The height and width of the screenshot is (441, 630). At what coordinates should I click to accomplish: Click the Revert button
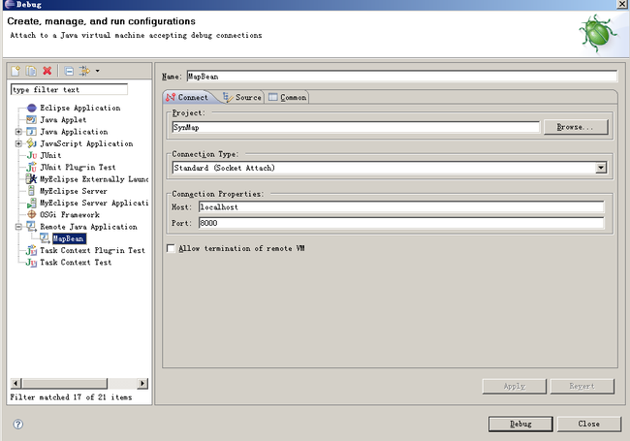(583, 387)
